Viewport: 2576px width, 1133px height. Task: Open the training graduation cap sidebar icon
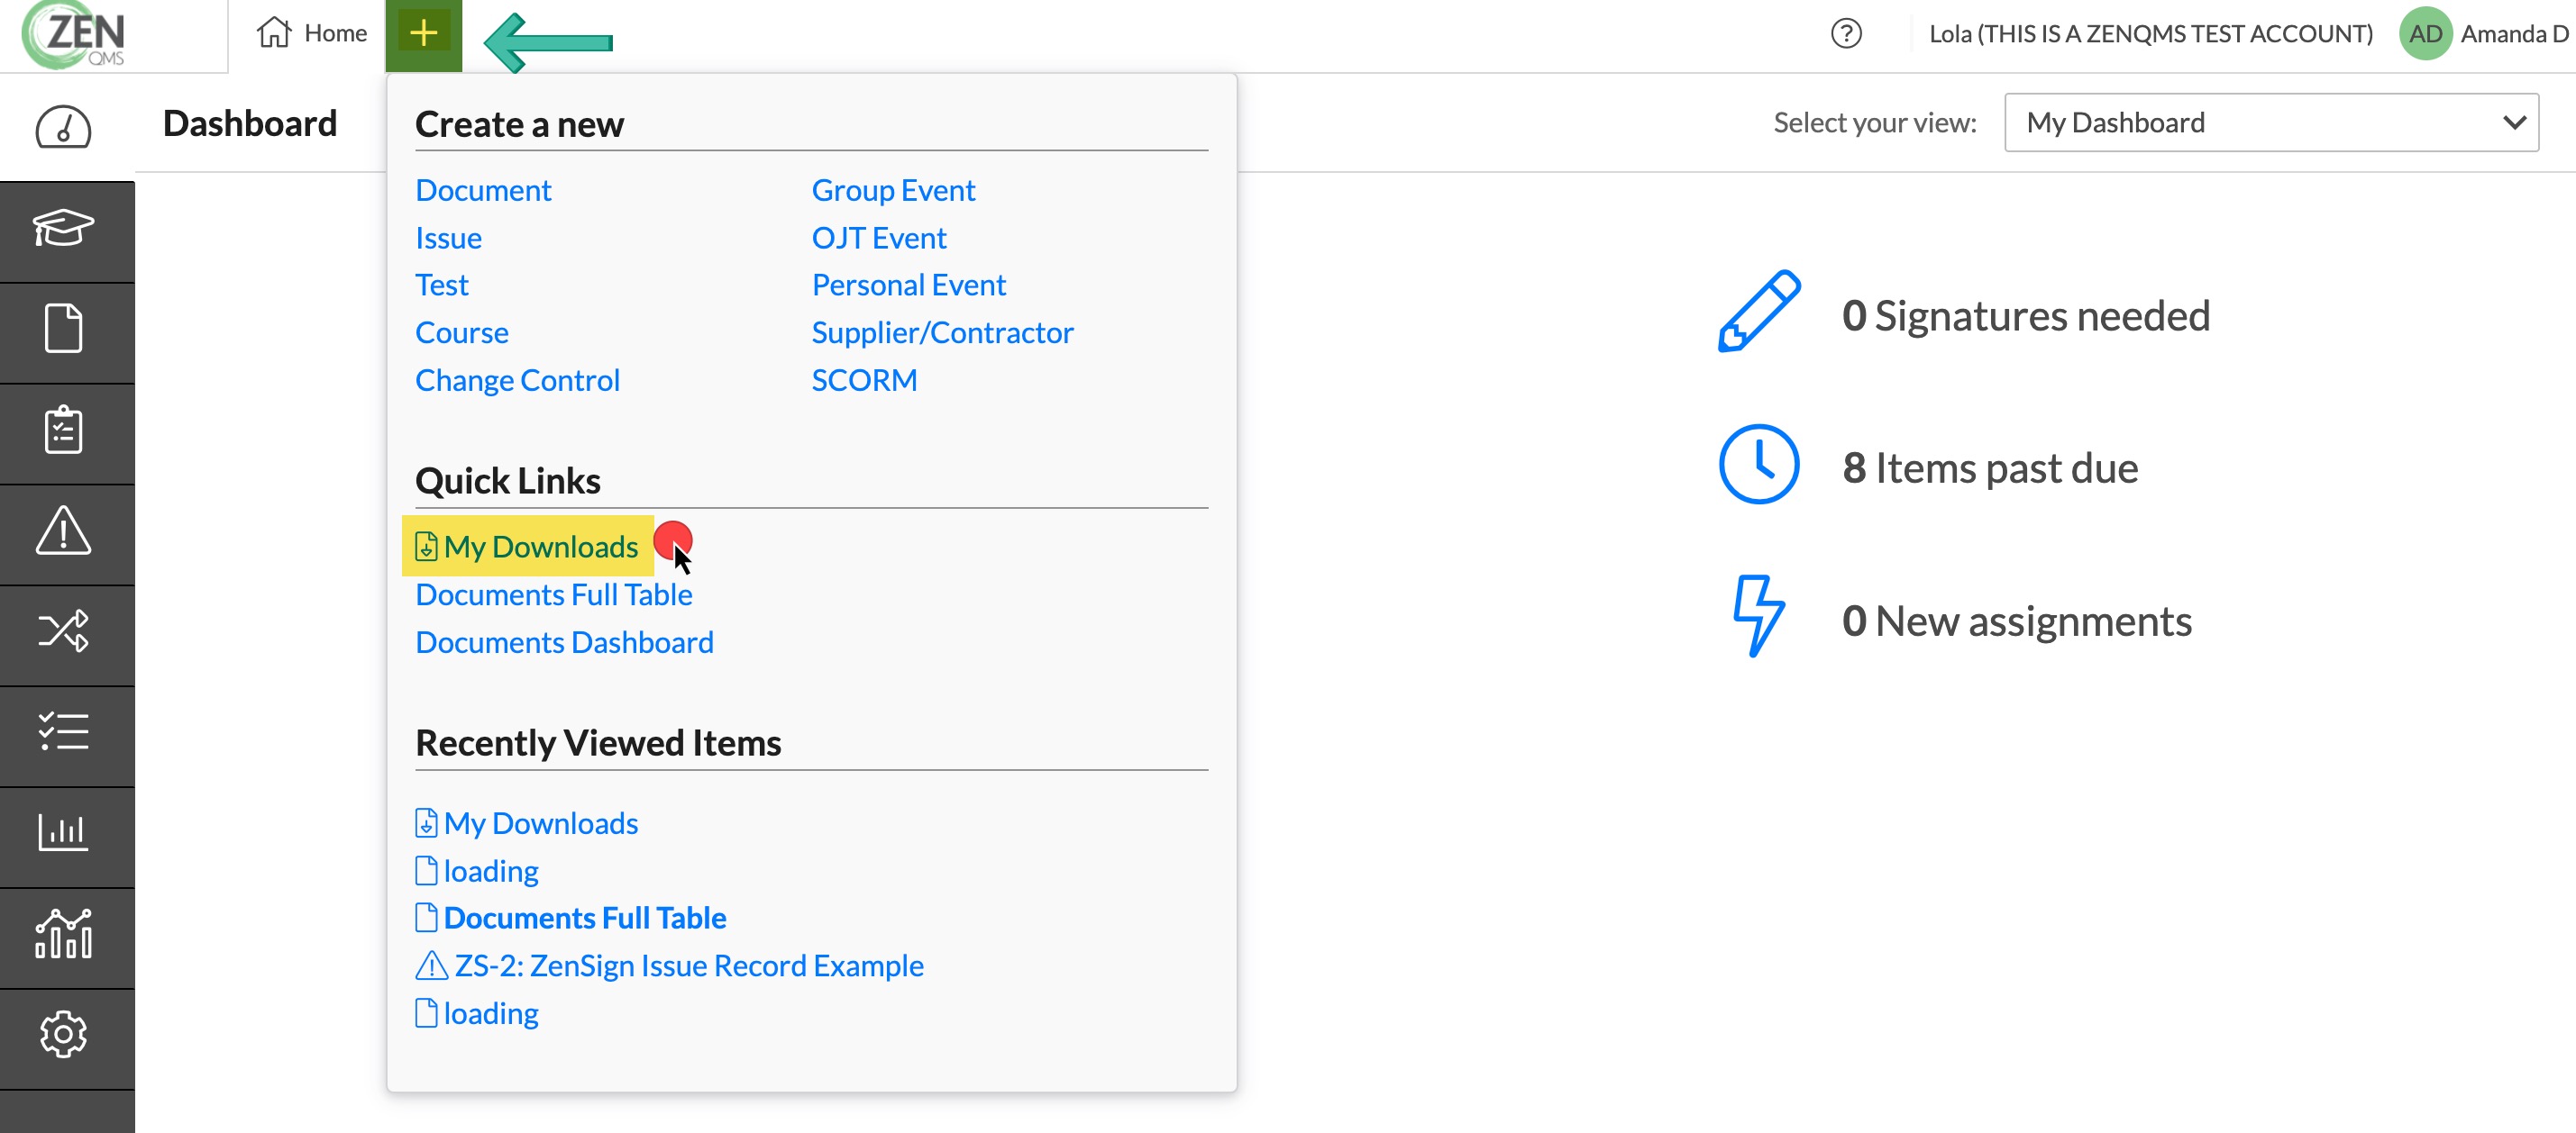[64, 230]
